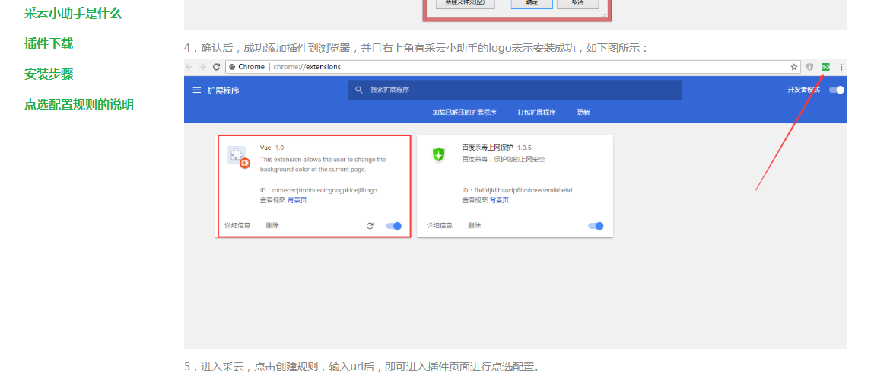Screen dimensions: 871x381
Task: Toggle the 开发者模式 switch
Action: pyautogui.click(x=837, y=90)
